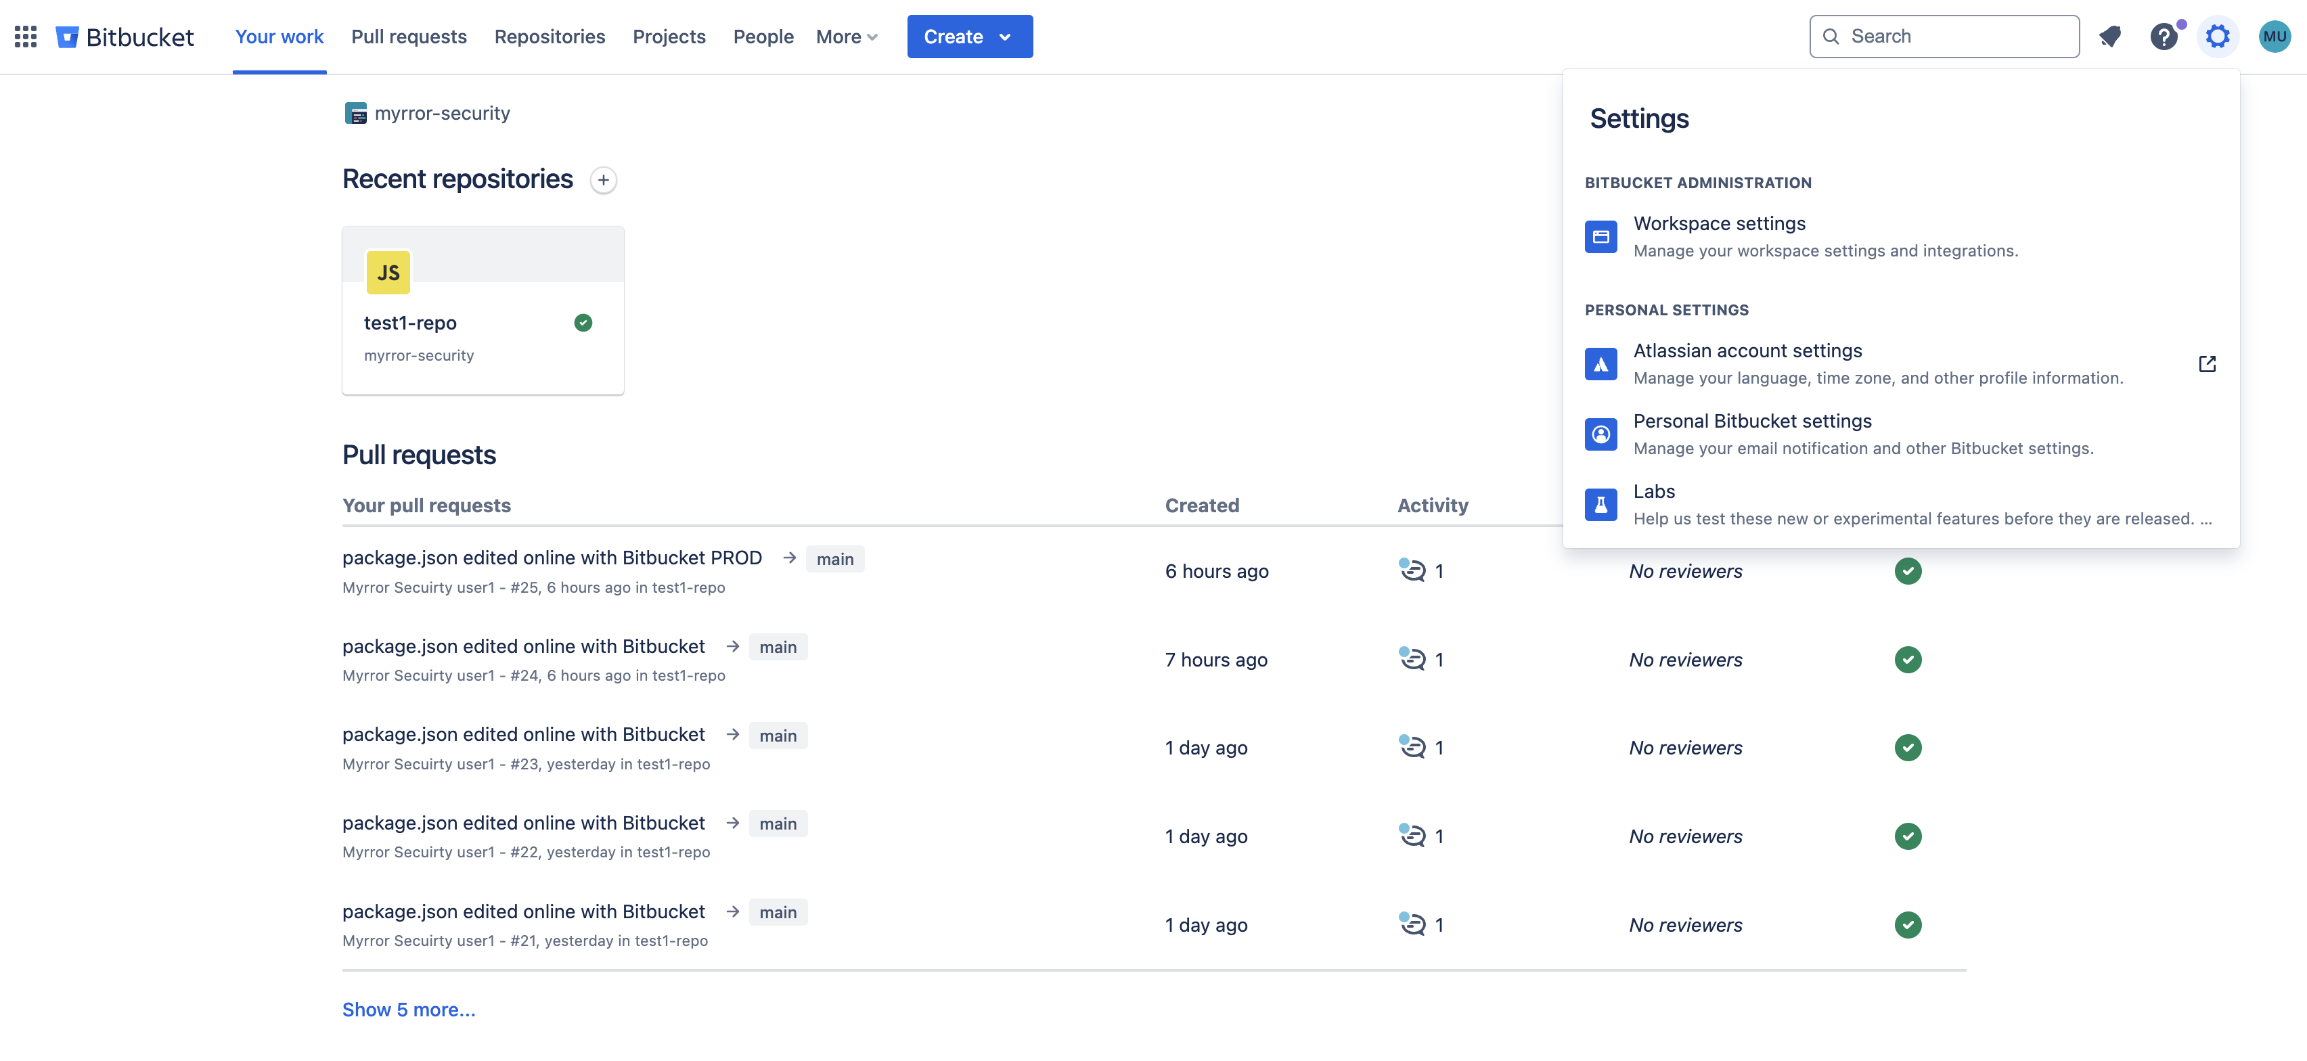Click the main branch tag on PR #24

point(778,648)
